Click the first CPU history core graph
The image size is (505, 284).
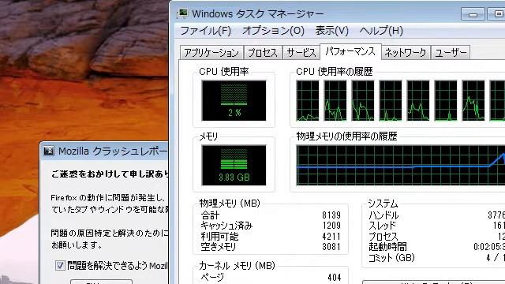tap(308, 101)
